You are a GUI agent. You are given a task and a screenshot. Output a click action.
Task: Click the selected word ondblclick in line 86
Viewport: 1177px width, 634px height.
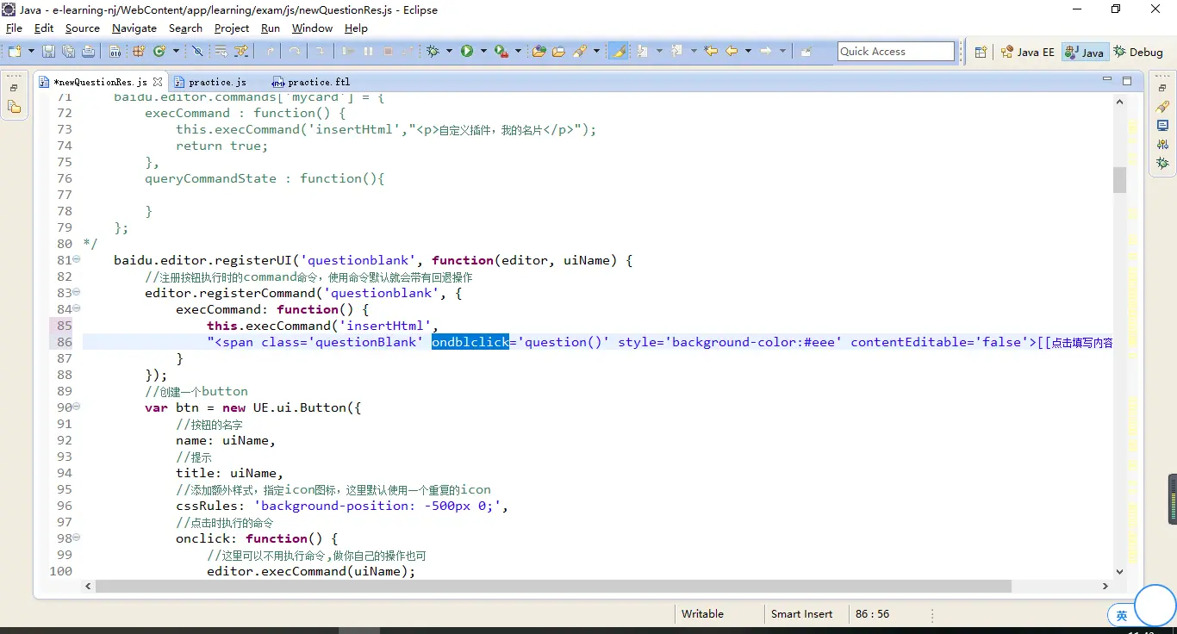[470, 342]
